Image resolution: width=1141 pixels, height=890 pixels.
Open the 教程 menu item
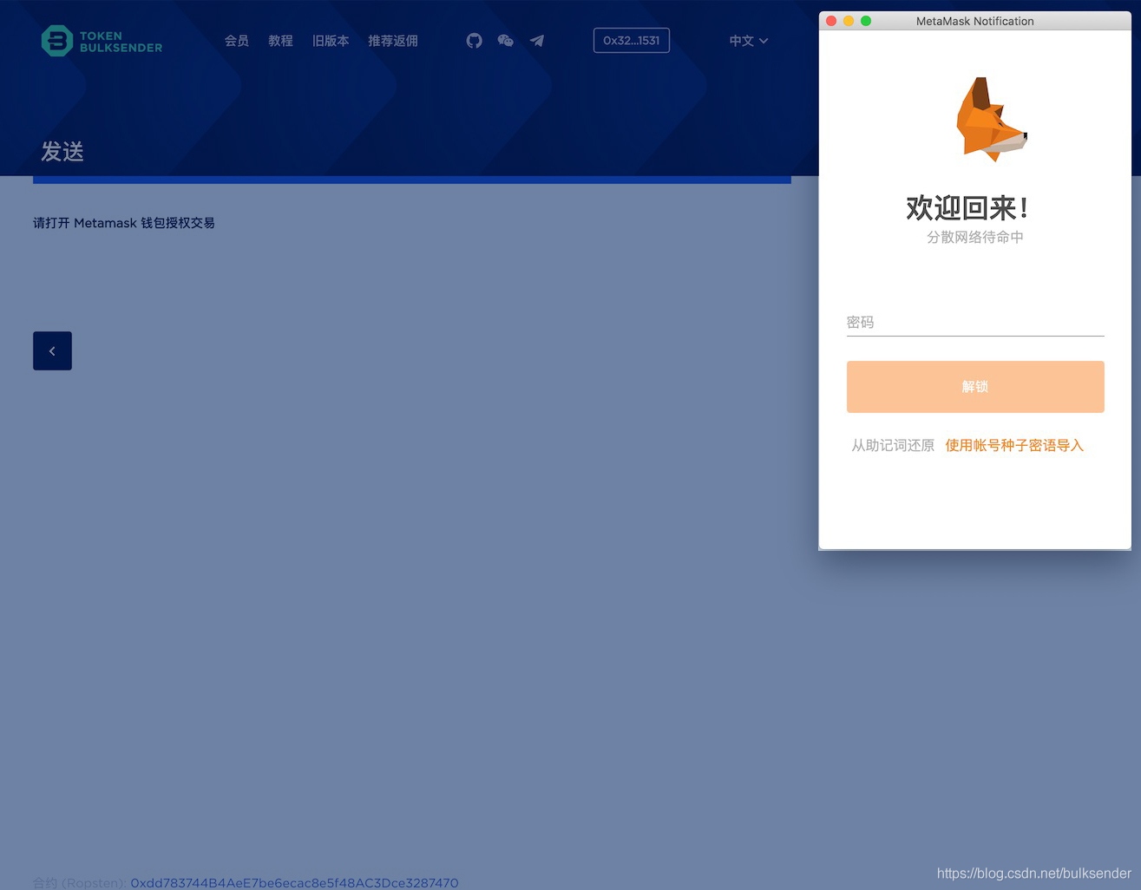(x=280, y=41)
